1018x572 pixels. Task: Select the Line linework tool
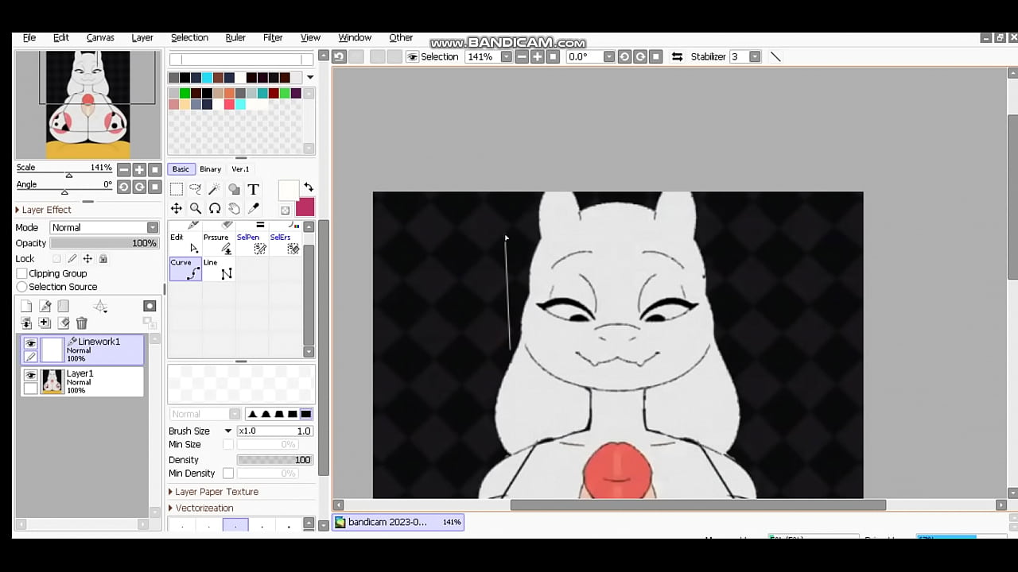click(x=219, y=269)
